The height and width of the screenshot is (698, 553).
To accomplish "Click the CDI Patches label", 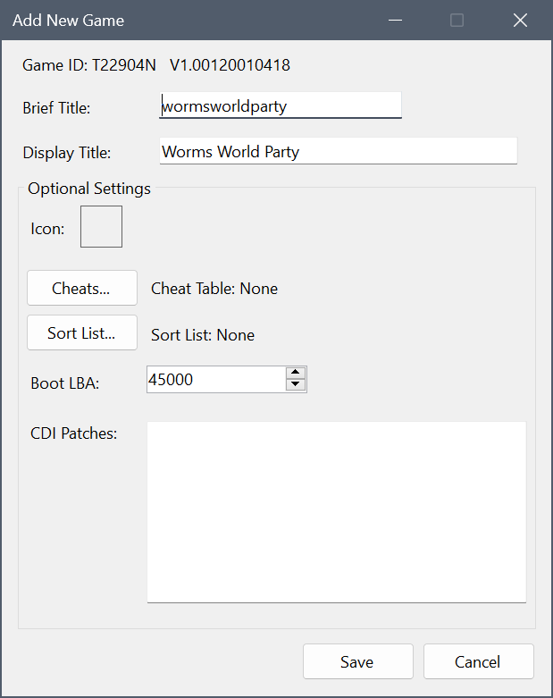I will (x=74, y=433).
